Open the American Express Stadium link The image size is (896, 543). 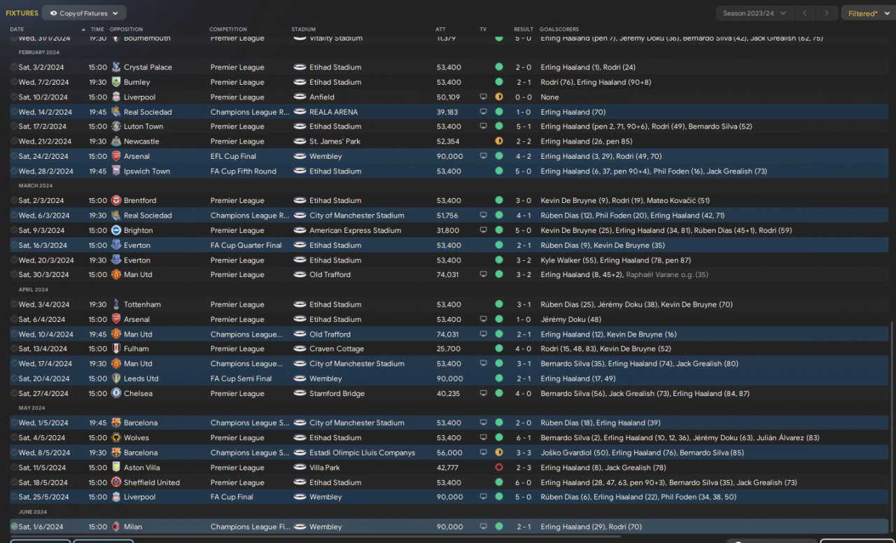[356, 230]
